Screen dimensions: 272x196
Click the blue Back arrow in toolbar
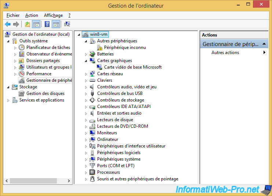[8, 24]
